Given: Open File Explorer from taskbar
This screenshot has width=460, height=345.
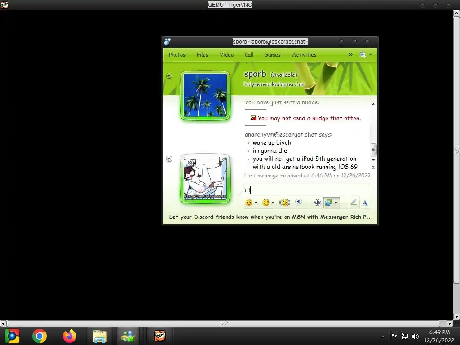Looking at the screenshot, I should 99,336.
